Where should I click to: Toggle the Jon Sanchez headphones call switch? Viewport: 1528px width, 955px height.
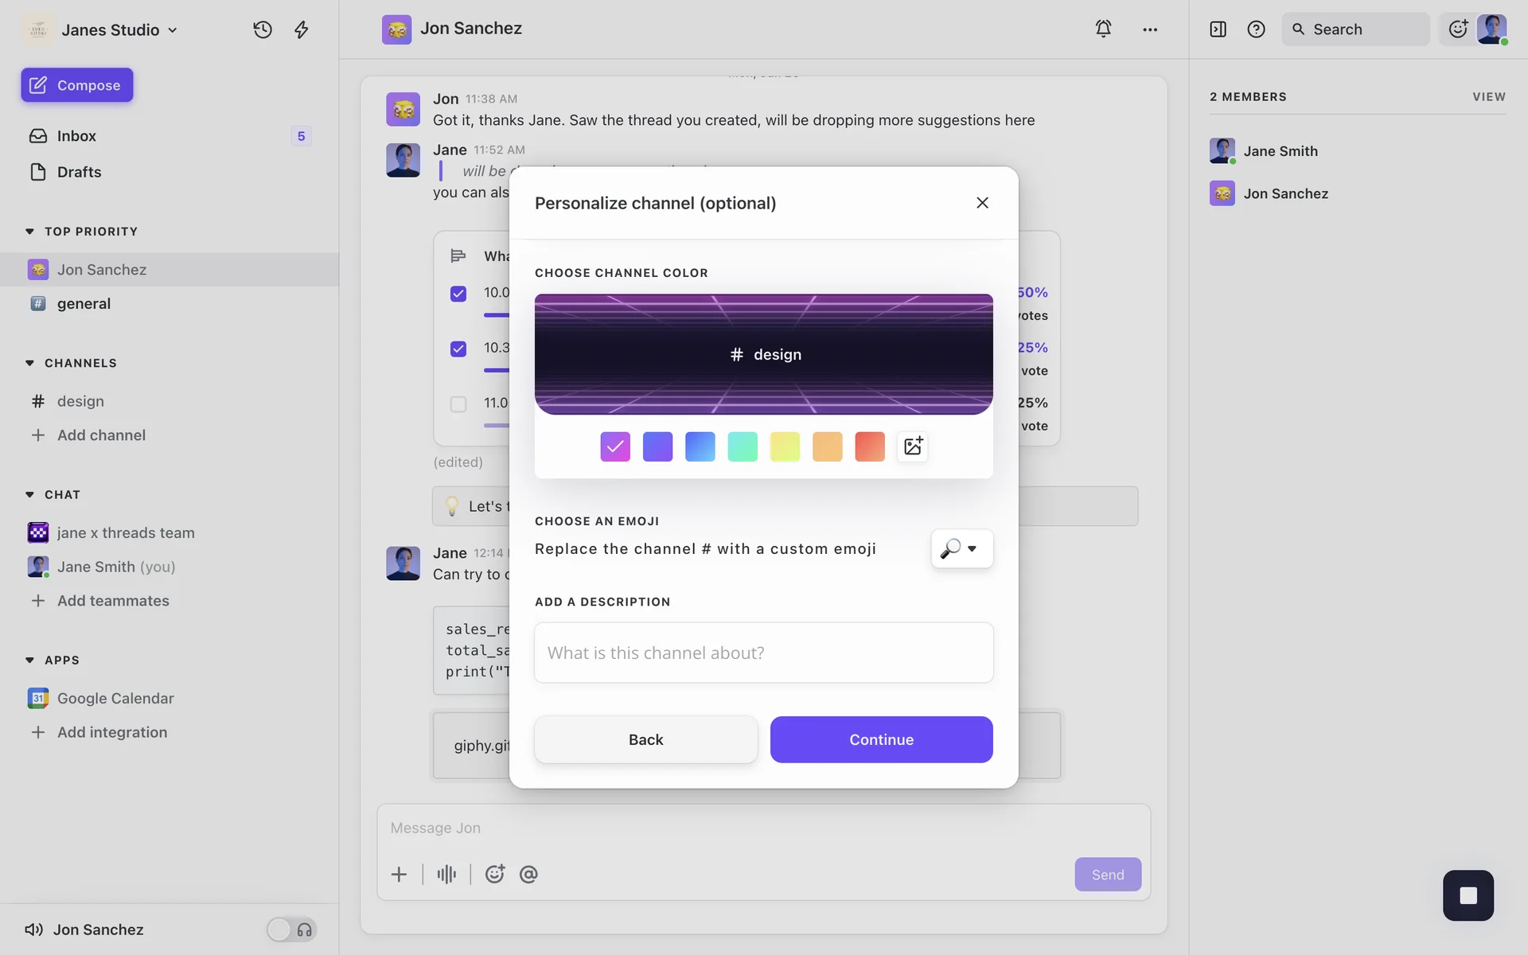pyautogui.click(x=291, y=930)
